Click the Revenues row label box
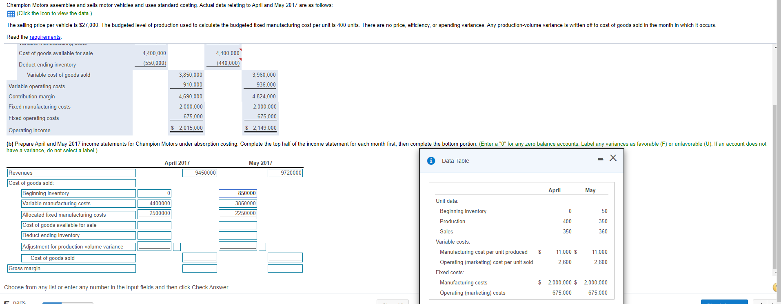The image size is (781, 304). [71, 173]
